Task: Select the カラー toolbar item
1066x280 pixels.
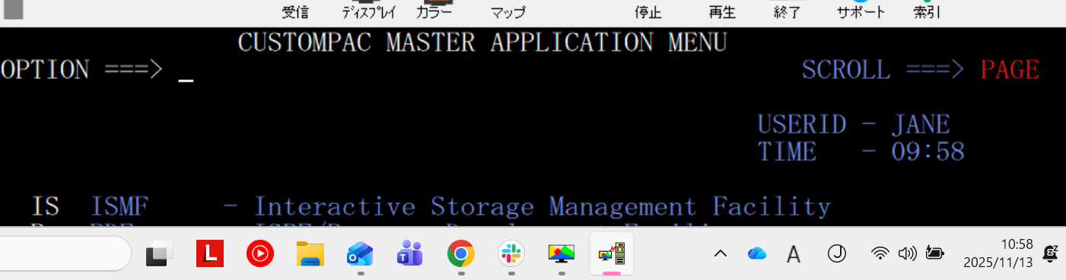Action: [434, 12]
